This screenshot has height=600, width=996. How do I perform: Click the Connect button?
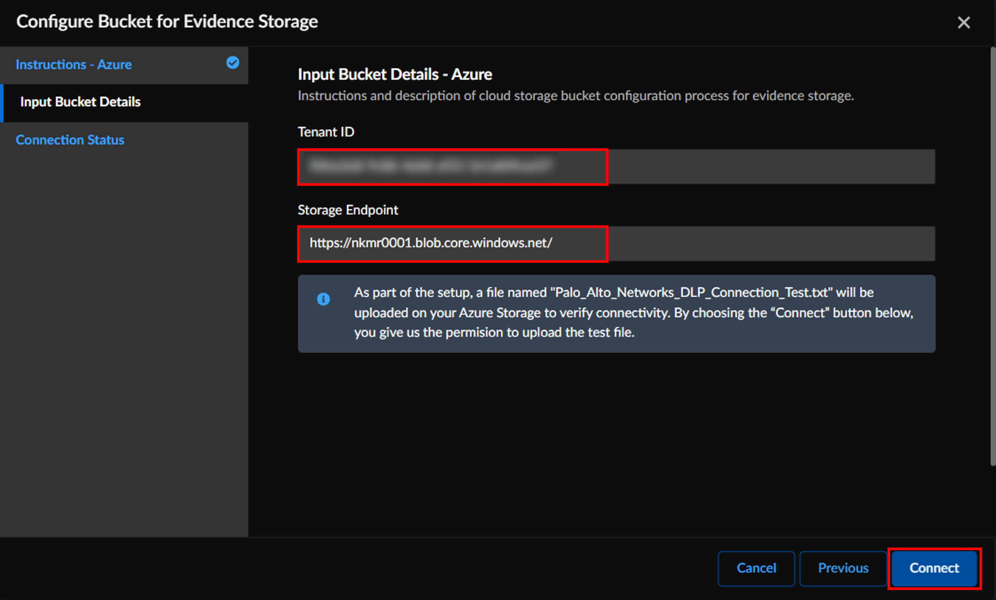tap(934, 568)
